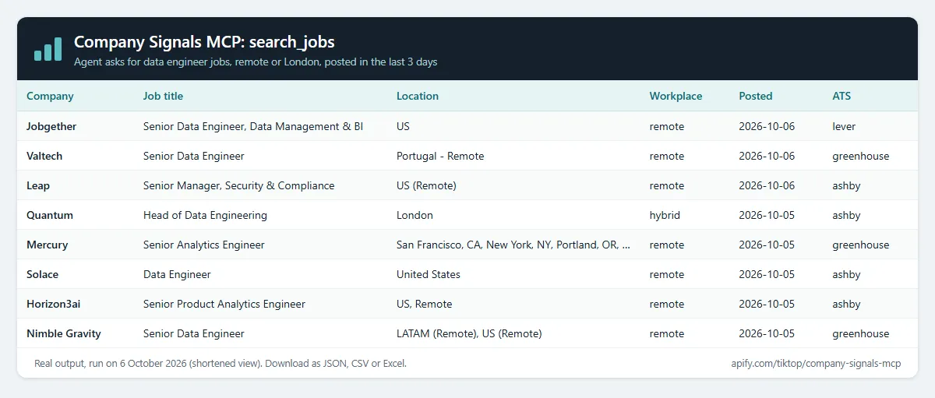Viewport: 935px width, 398px height.
Task: Click 'greenhouse' ATS in Nimble Gravity row
Action: [861, 333]
